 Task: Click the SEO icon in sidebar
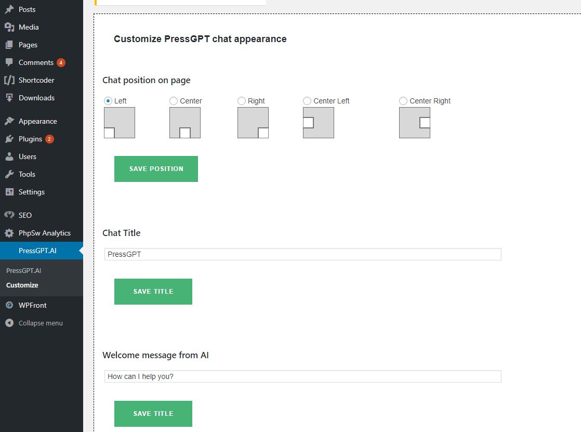[9, 215]
